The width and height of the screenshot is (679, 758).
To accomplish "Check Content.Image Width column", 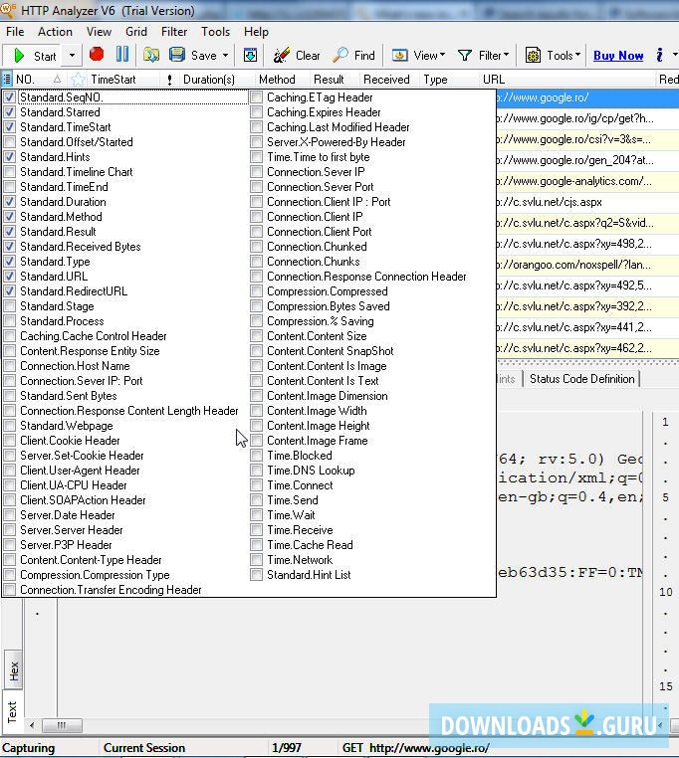I will tap(257, 411).
